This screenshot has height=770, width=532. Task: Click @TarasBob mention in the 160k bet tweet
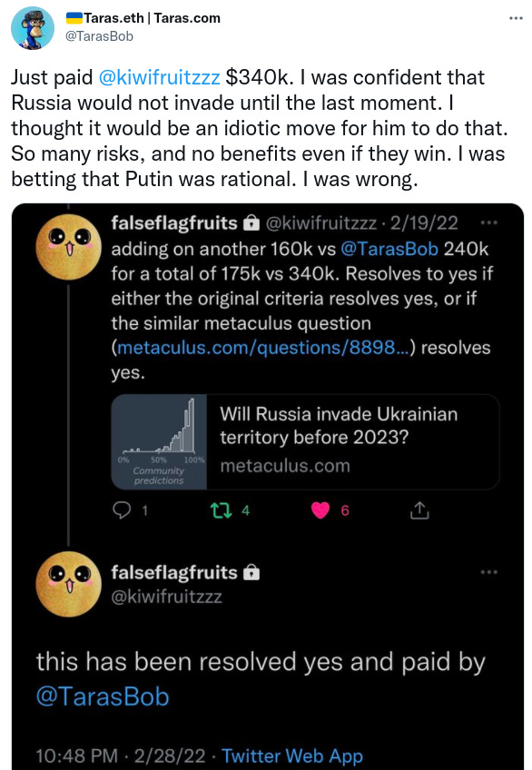click(x=389, y=249)
